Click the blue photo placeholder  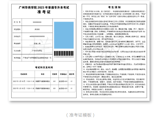click(x=64, y=35)
